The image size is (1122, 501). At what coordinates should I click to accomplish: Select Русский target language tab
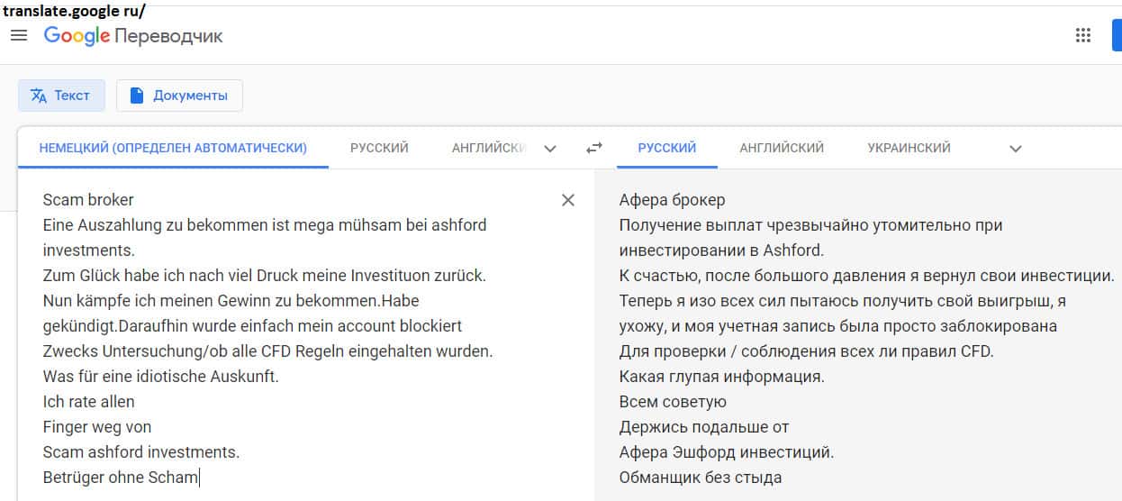[x=666, y=148]
